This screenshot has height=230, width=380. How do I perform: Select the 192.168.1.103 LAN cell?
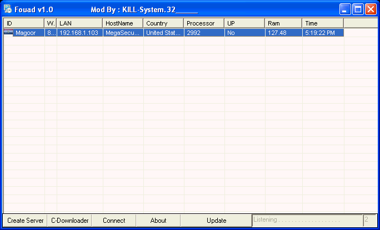pos(79,33)
